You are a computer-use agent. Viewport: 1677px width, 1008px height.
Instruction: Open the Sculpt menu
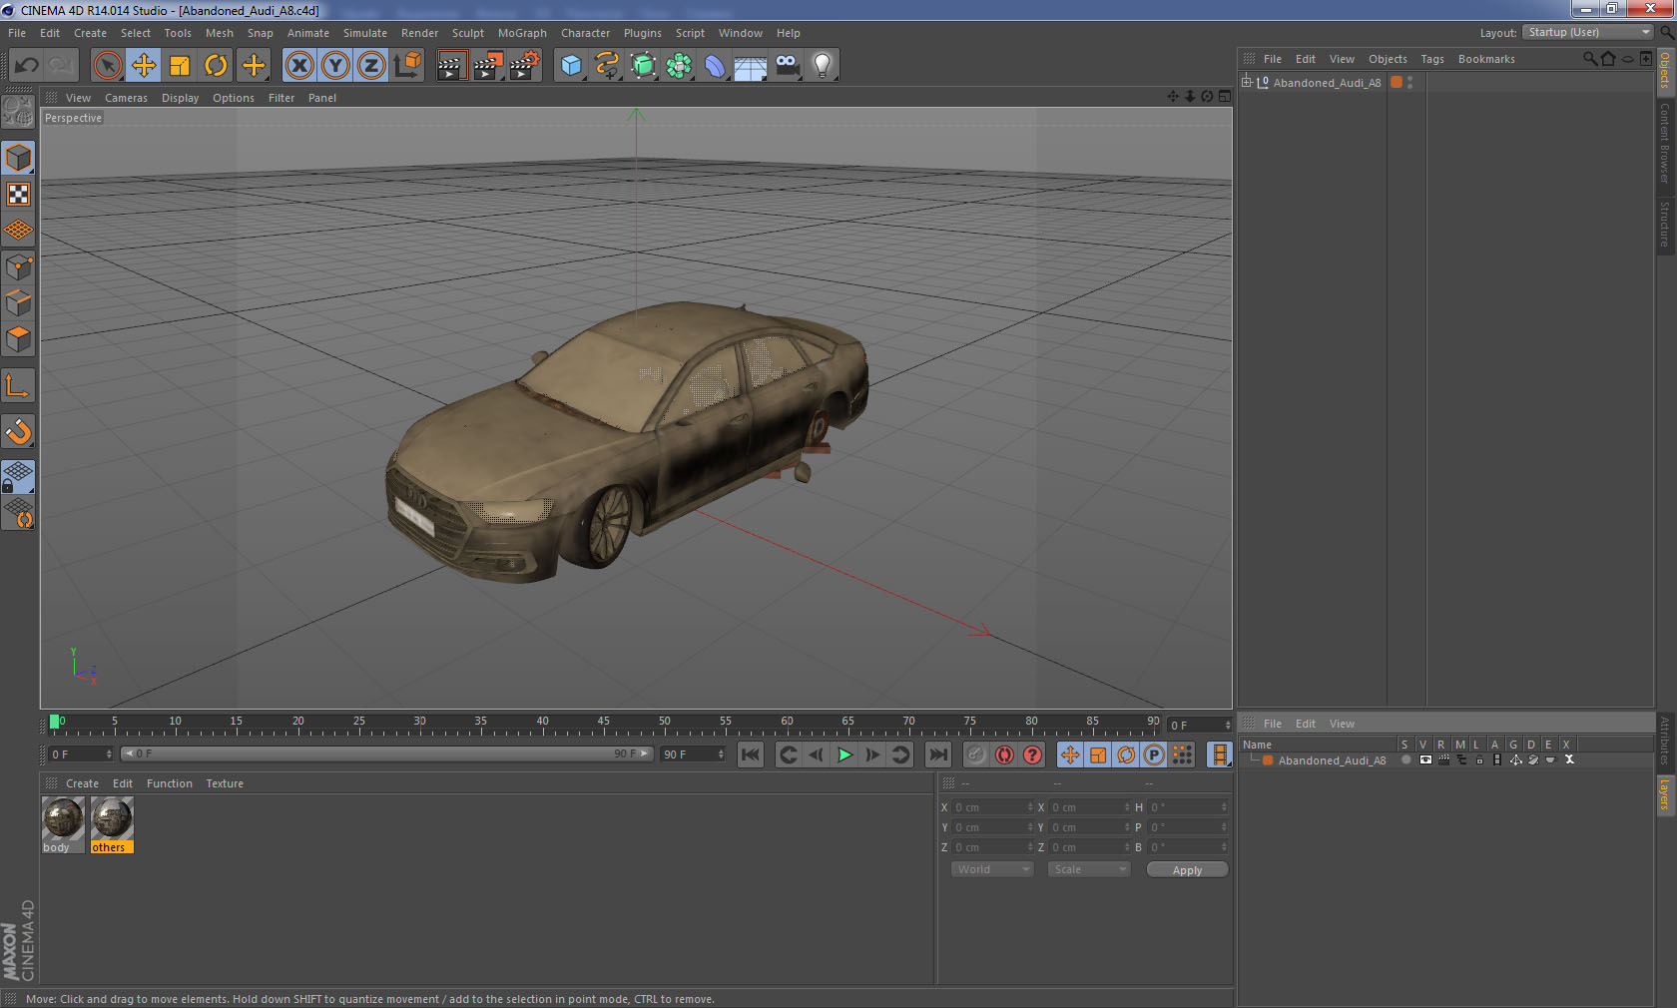[468, 33]
